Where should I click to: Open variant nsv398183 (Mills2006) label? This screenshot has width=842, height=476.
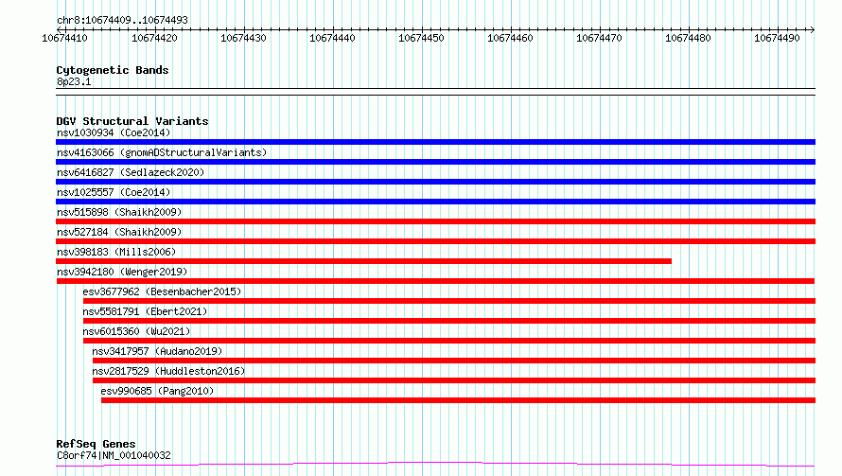click(116, 252)
